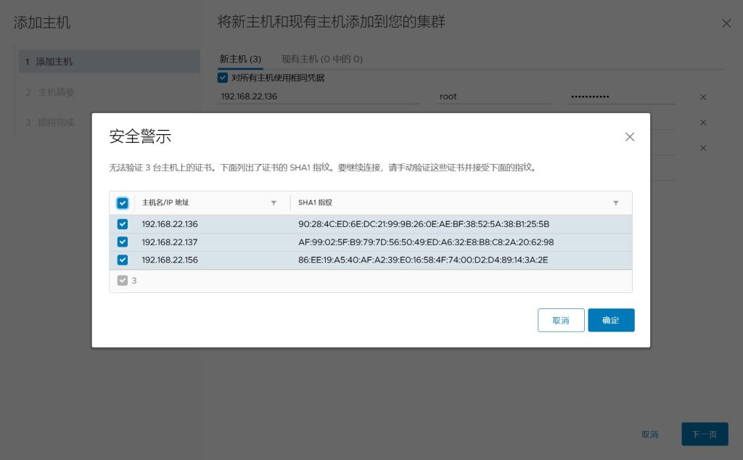This screenshot has height=460, width=743.
Task: Click the SHA1 指纹 column header
Action: (315, 202)
